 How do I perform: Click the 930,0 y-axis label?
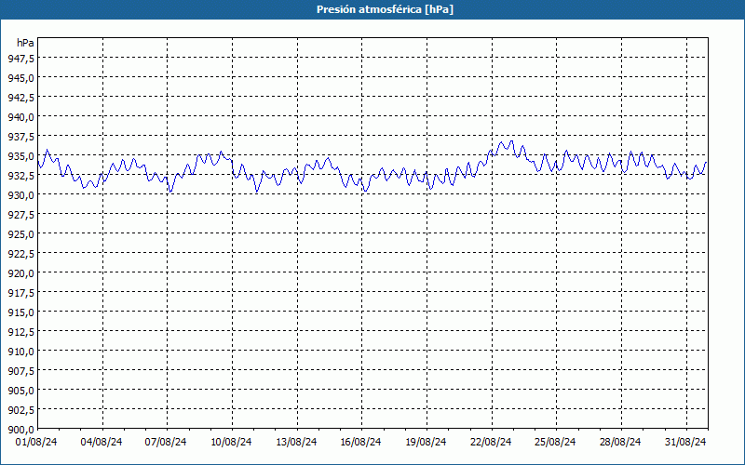click(20, 195)
